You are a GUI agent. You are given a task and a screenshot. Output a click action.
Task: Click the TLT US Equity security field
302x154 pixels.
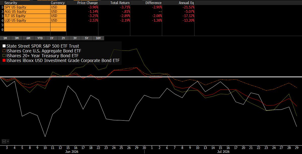27,16
